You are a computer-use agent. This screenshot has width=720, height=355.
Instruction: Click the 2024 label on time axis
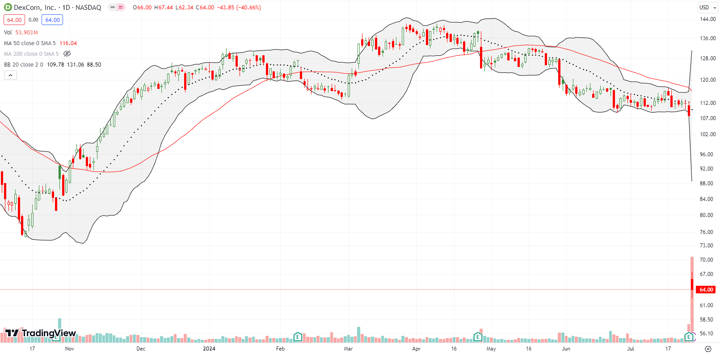pyautogui.click(x=209, y=349)
